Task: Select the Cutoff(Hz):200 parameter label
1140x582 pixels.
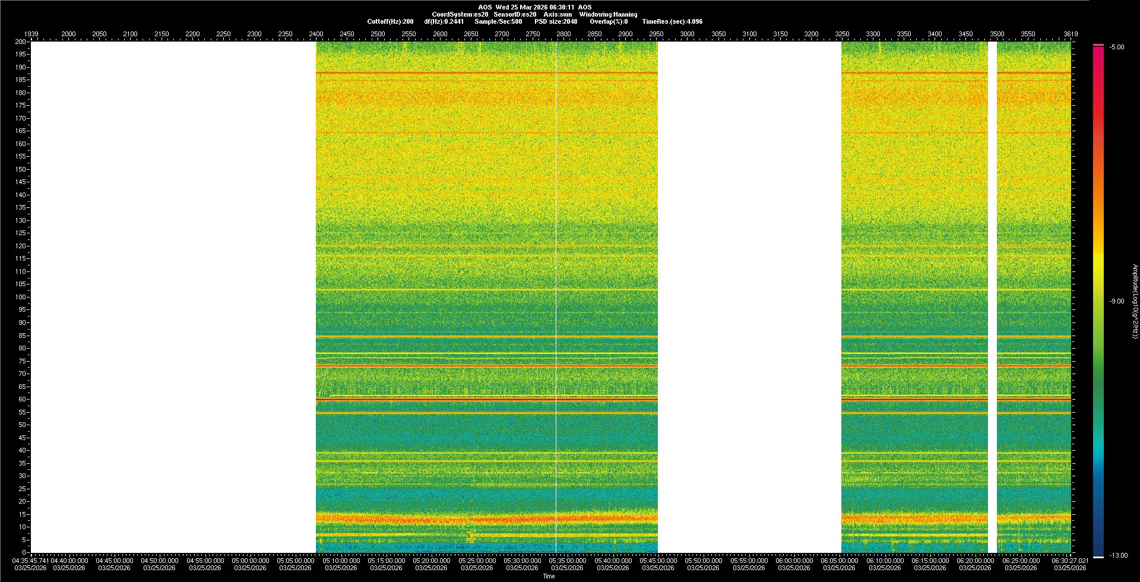Action: pos(390,21)
